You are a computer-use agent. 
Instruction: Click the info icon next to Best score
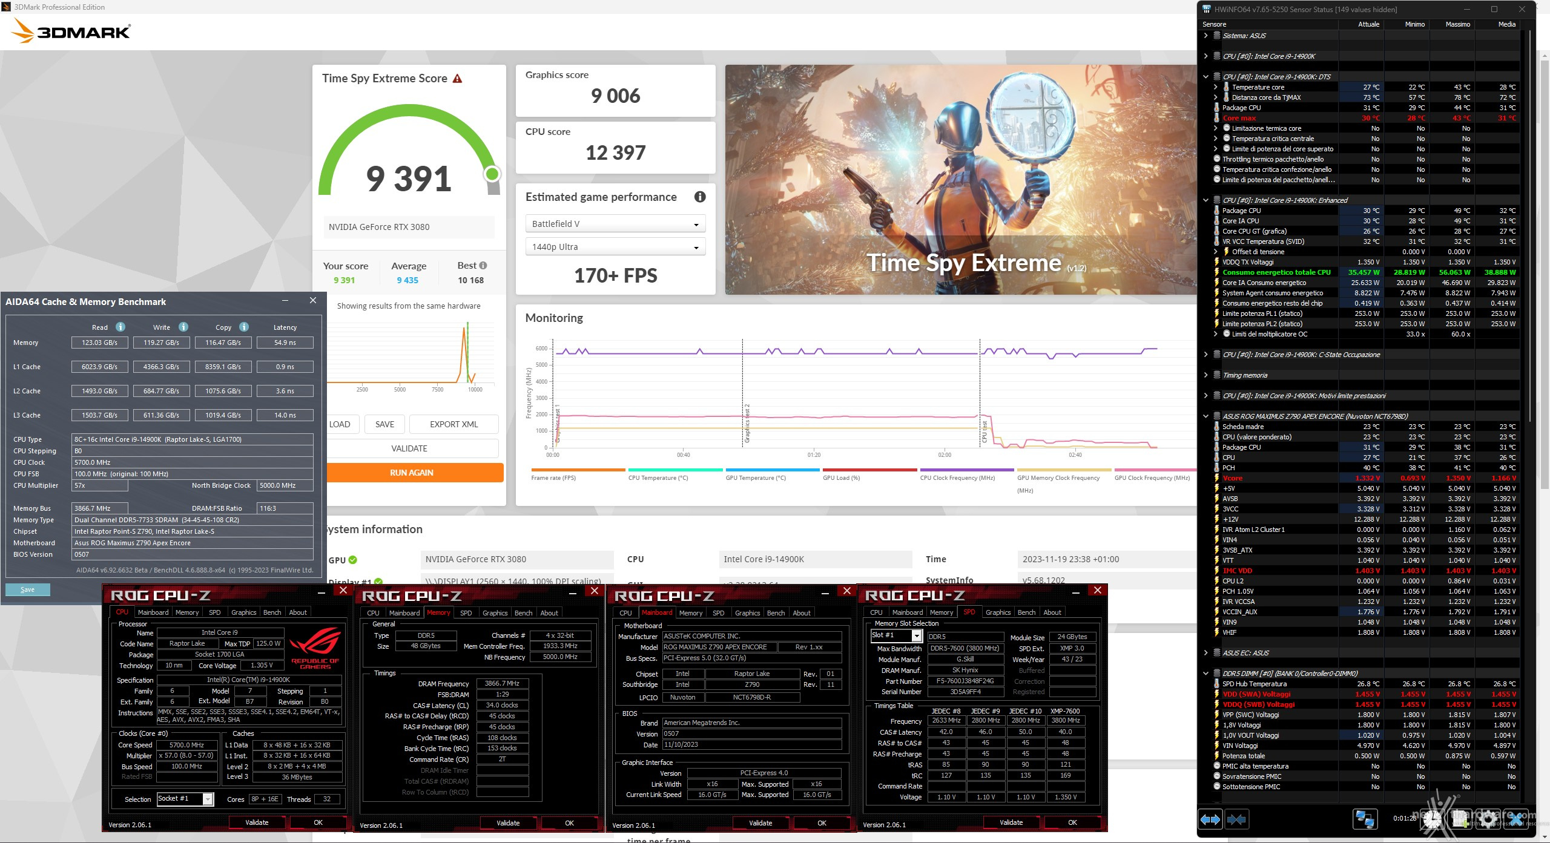pyautogui.click(x=483, y=266)
